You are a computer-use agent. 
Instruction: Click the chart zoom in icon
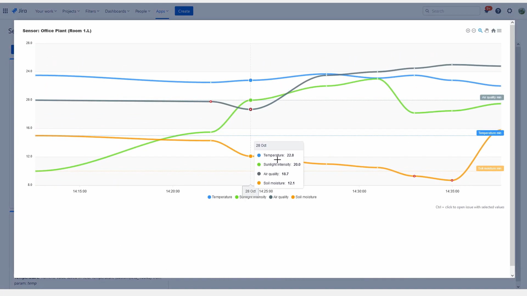point(468,31)
